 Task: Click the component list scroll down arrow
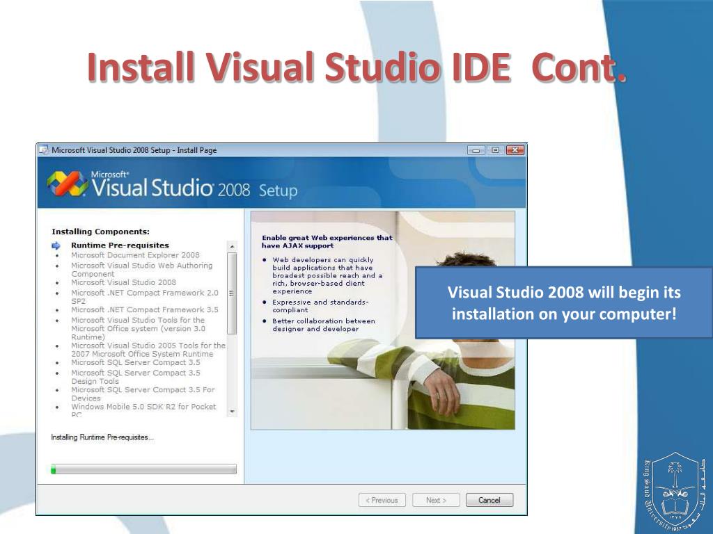[x=232, y=412]
